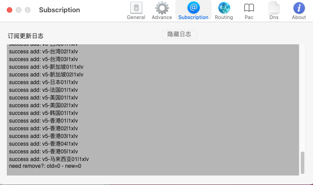Image resolution: width=313 pixels, height=185 pixels.
Task: Minimize the window using the yellow button
Action: (19, 10)
